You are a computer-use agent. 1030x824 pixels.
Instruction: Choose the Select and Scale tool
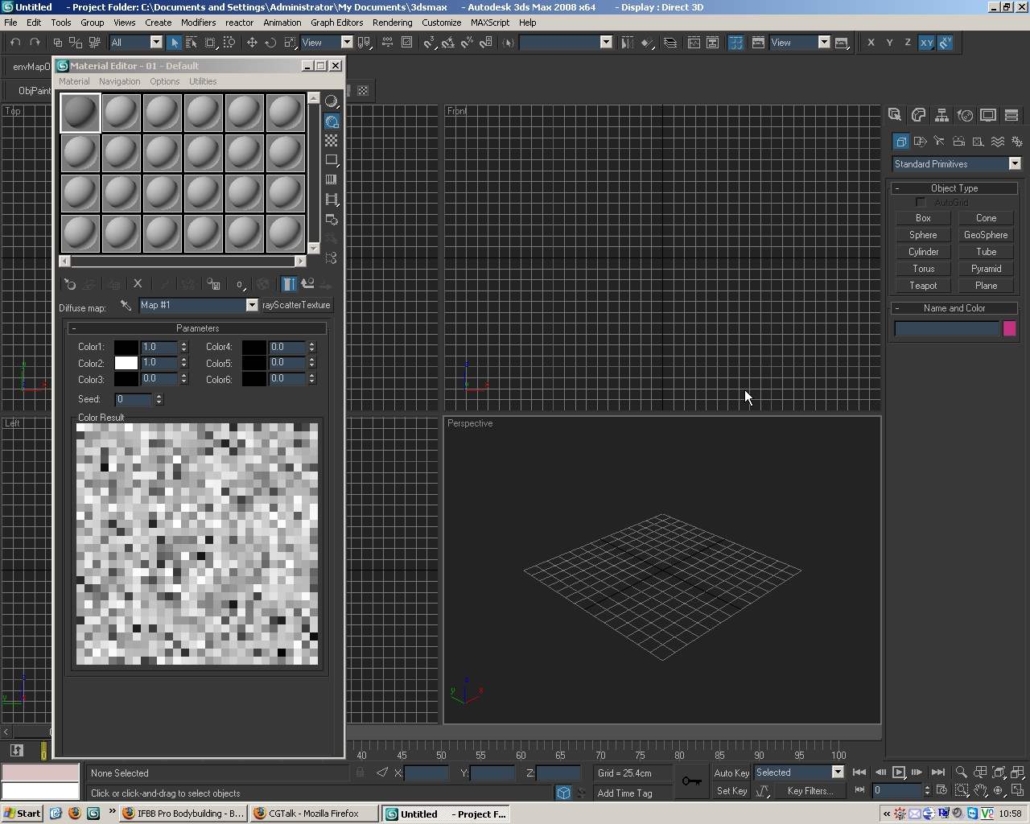pyautogui.click(x=290, y=43)
